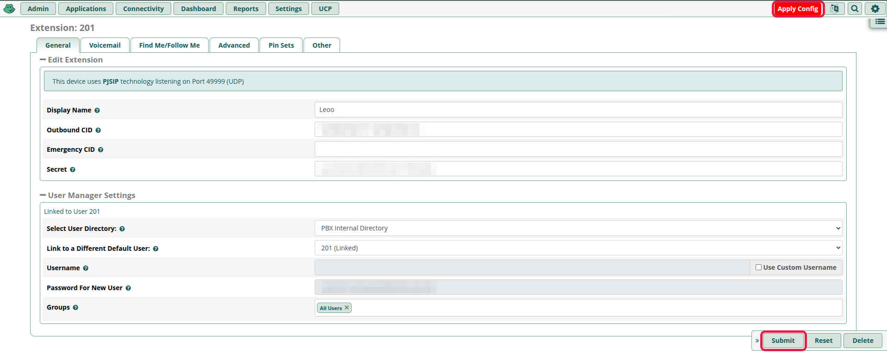Viewport: 887px width, 354px height.
Task: Reset the extension form
Action: point(824,341)
